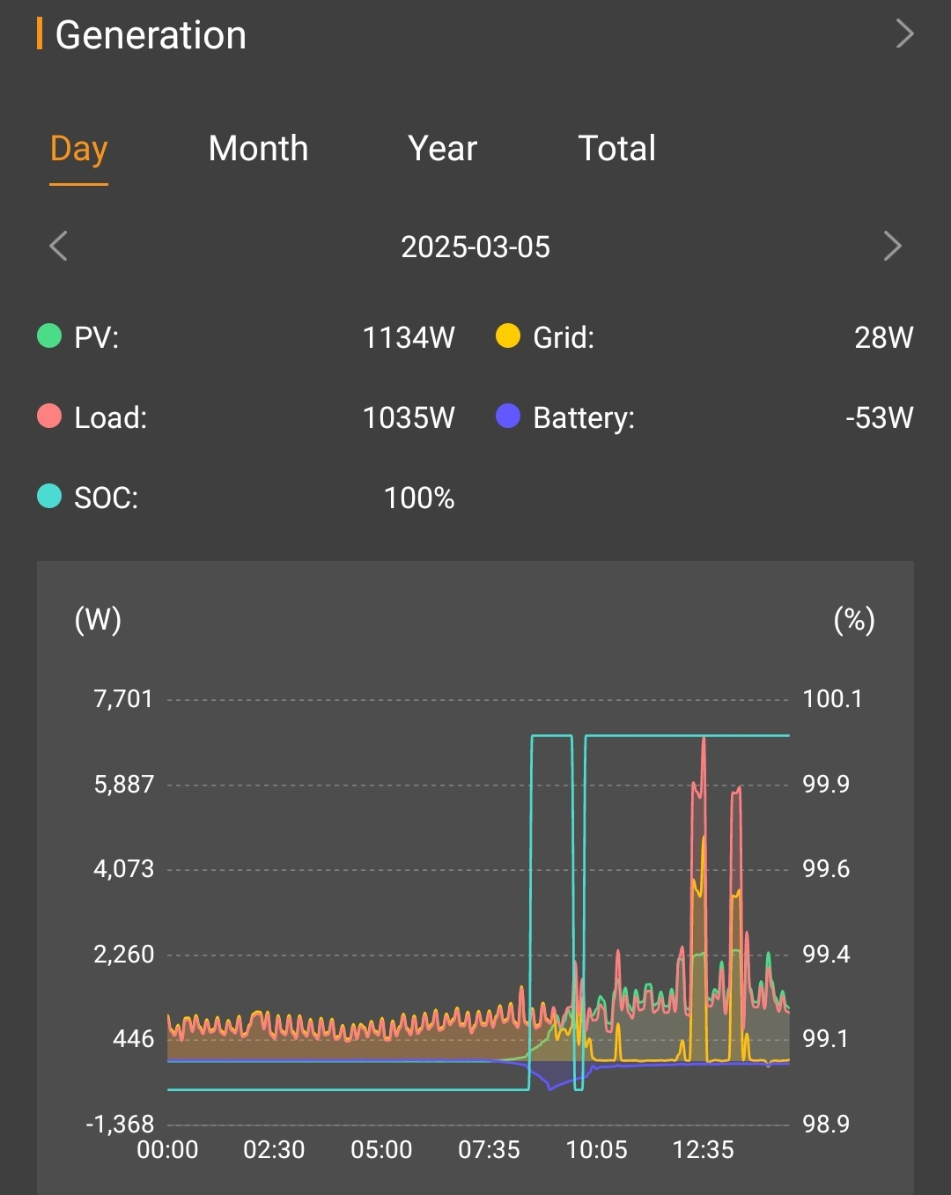Select the Day tab
This screenshot has height=1195, width=951.
coord(78,149)
